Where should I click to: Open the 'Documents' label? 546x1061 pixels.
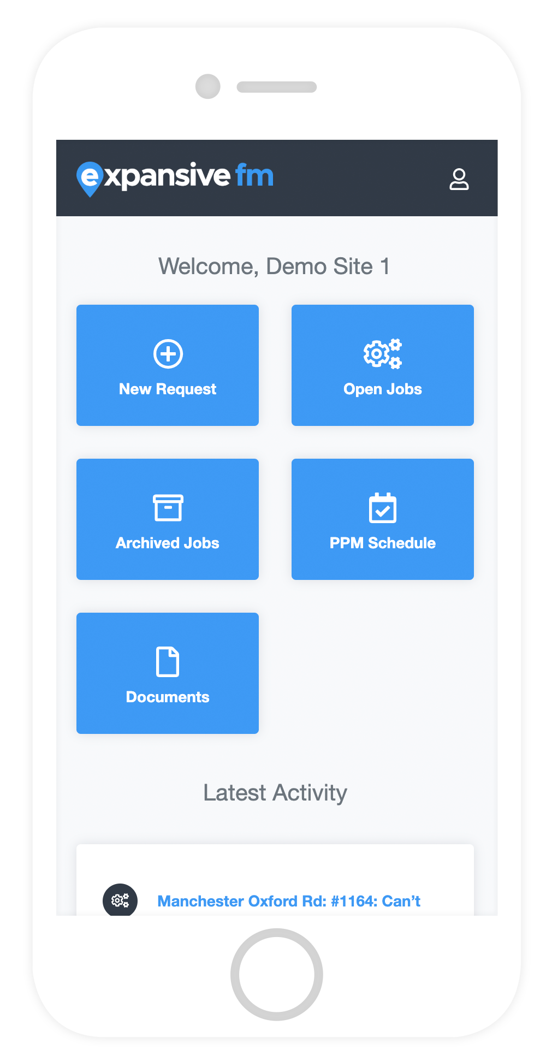(x=168, y=697)
